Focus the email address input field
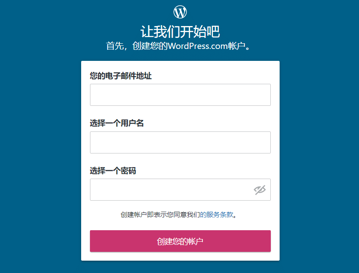359x273 pixels. pyautogui.click(x=180, y=95)
